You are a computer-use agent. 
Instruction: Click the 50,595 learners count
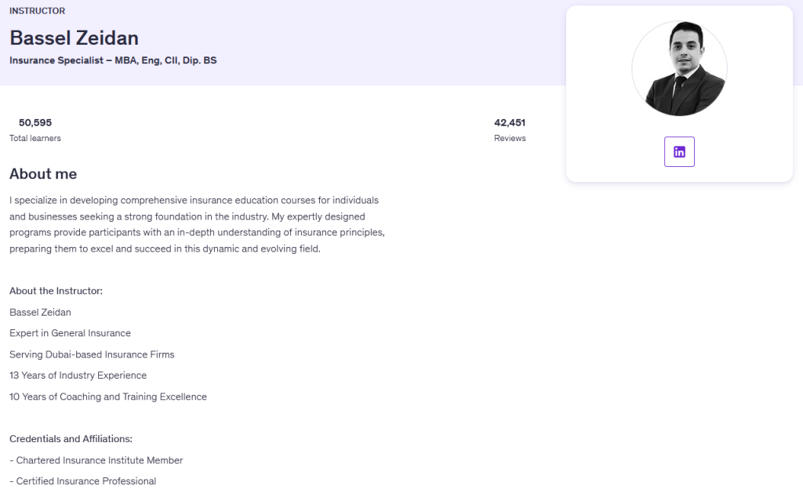pos(35,122)
